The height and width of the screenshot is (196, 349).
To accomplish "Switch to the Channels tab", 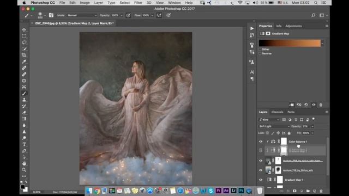I will [x=278, y=112].
